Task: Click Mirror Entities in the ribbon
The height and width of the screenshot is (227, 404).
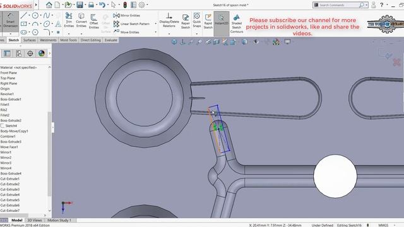Action: coord(126,15)
